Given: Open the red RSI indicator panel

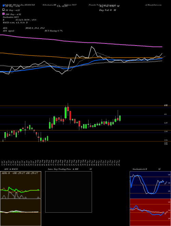Looking at the screenshot, I should coord(150,212).
